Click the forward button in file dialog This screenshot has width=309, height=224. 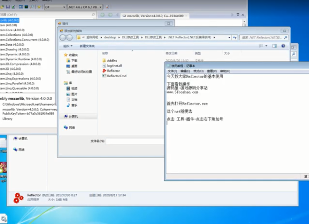click(69, 37)
